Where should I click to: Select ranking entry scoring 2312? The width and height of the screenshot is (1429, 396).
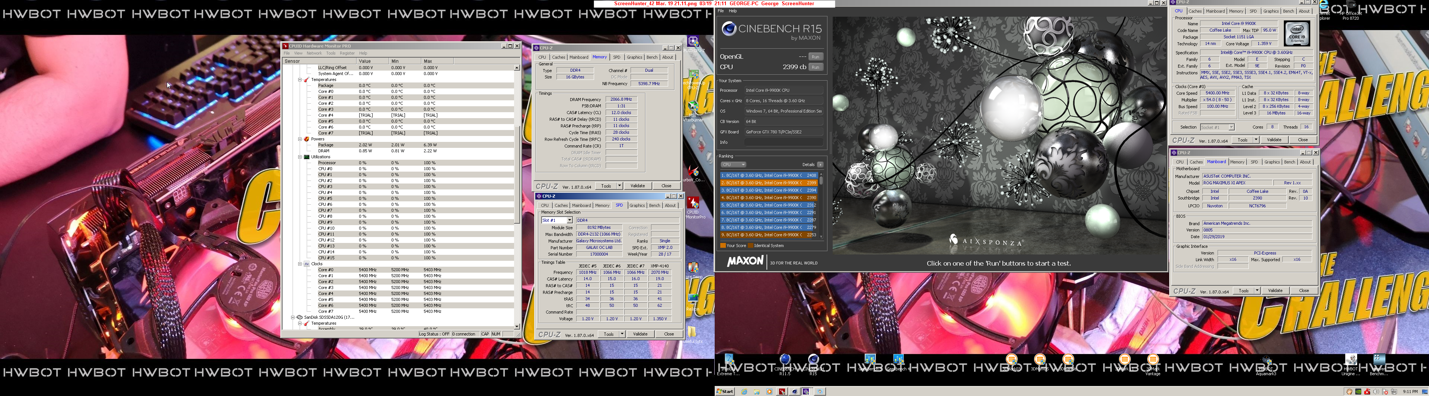(769, 205)
